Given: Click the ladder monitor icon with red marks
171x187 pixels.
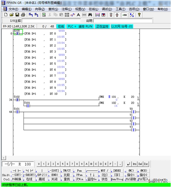Looking at the screenshot, I should (x=98, y=15).
